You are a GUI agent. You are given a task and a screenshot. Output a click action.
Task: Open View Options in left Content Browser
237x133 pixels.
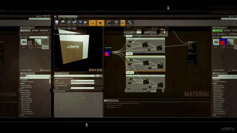pos(45,70)
